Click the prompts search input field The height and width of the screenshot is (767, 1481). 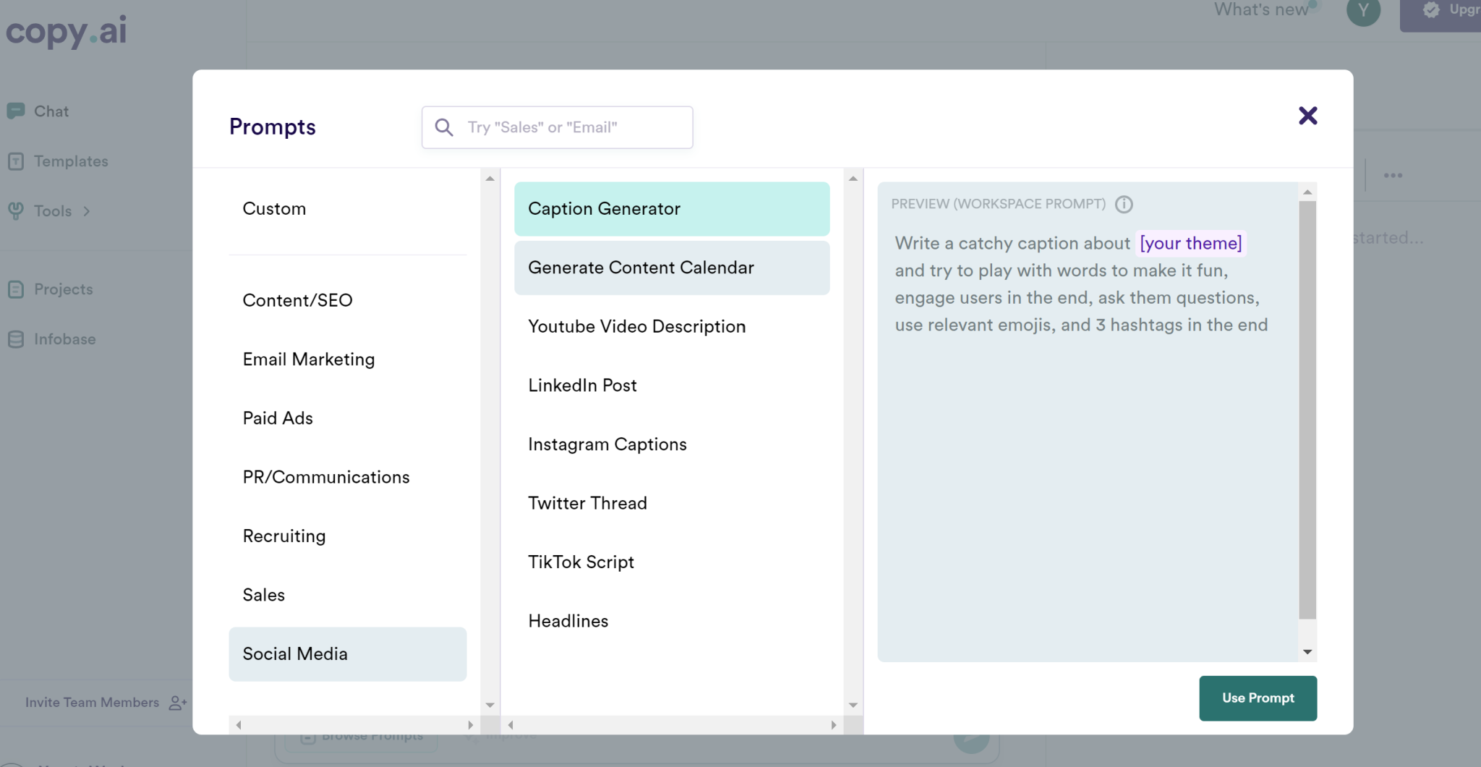point(558,127)
